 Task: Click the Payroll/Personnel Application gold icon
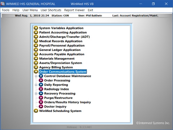(36, 45)
